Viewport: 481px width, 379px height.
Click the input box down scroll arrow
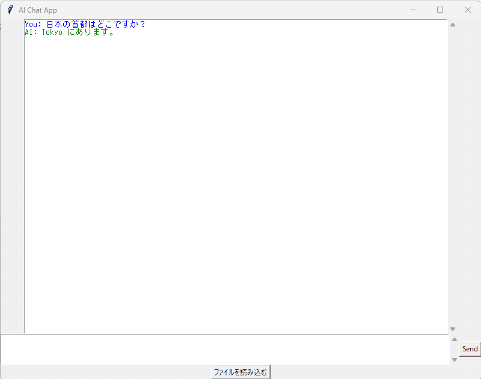coord(455,359)
